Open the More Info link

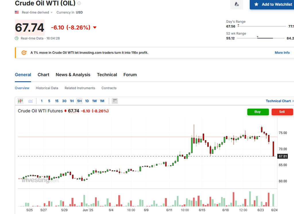[282, 53]
